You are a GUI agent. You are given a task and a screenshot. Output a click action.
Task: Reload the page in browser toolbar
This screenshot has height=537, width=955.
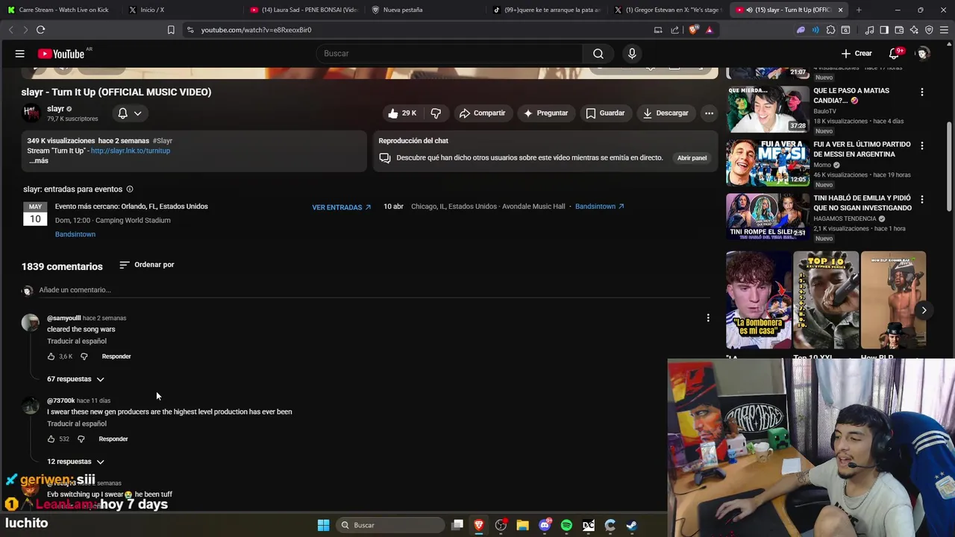[x=41, y=30]
